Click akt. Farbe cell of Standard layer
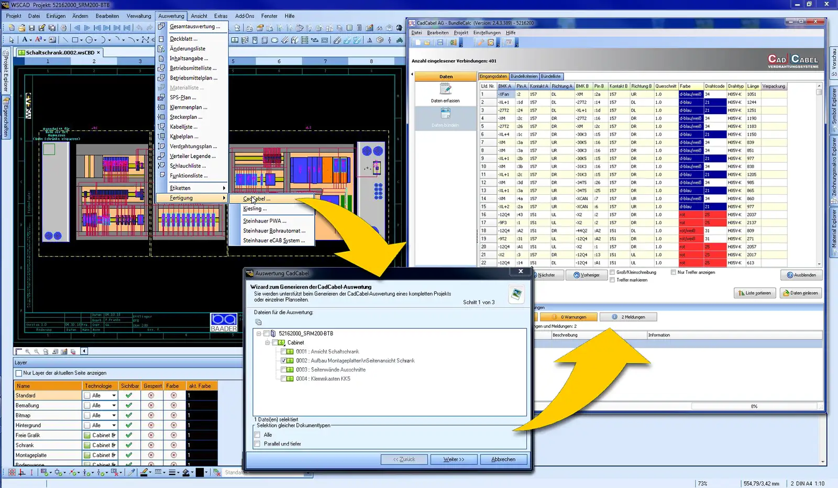This screenshot has width=838, height=488. [202, 396]
